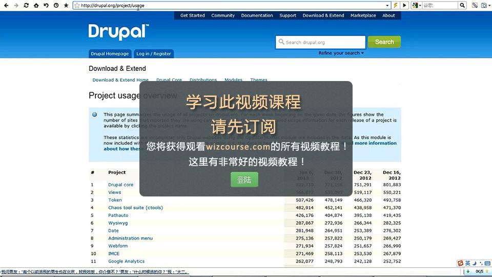The image size is (492, 277).
Task: Click the magnifier icon in browser search box
Action: [462, 5]
